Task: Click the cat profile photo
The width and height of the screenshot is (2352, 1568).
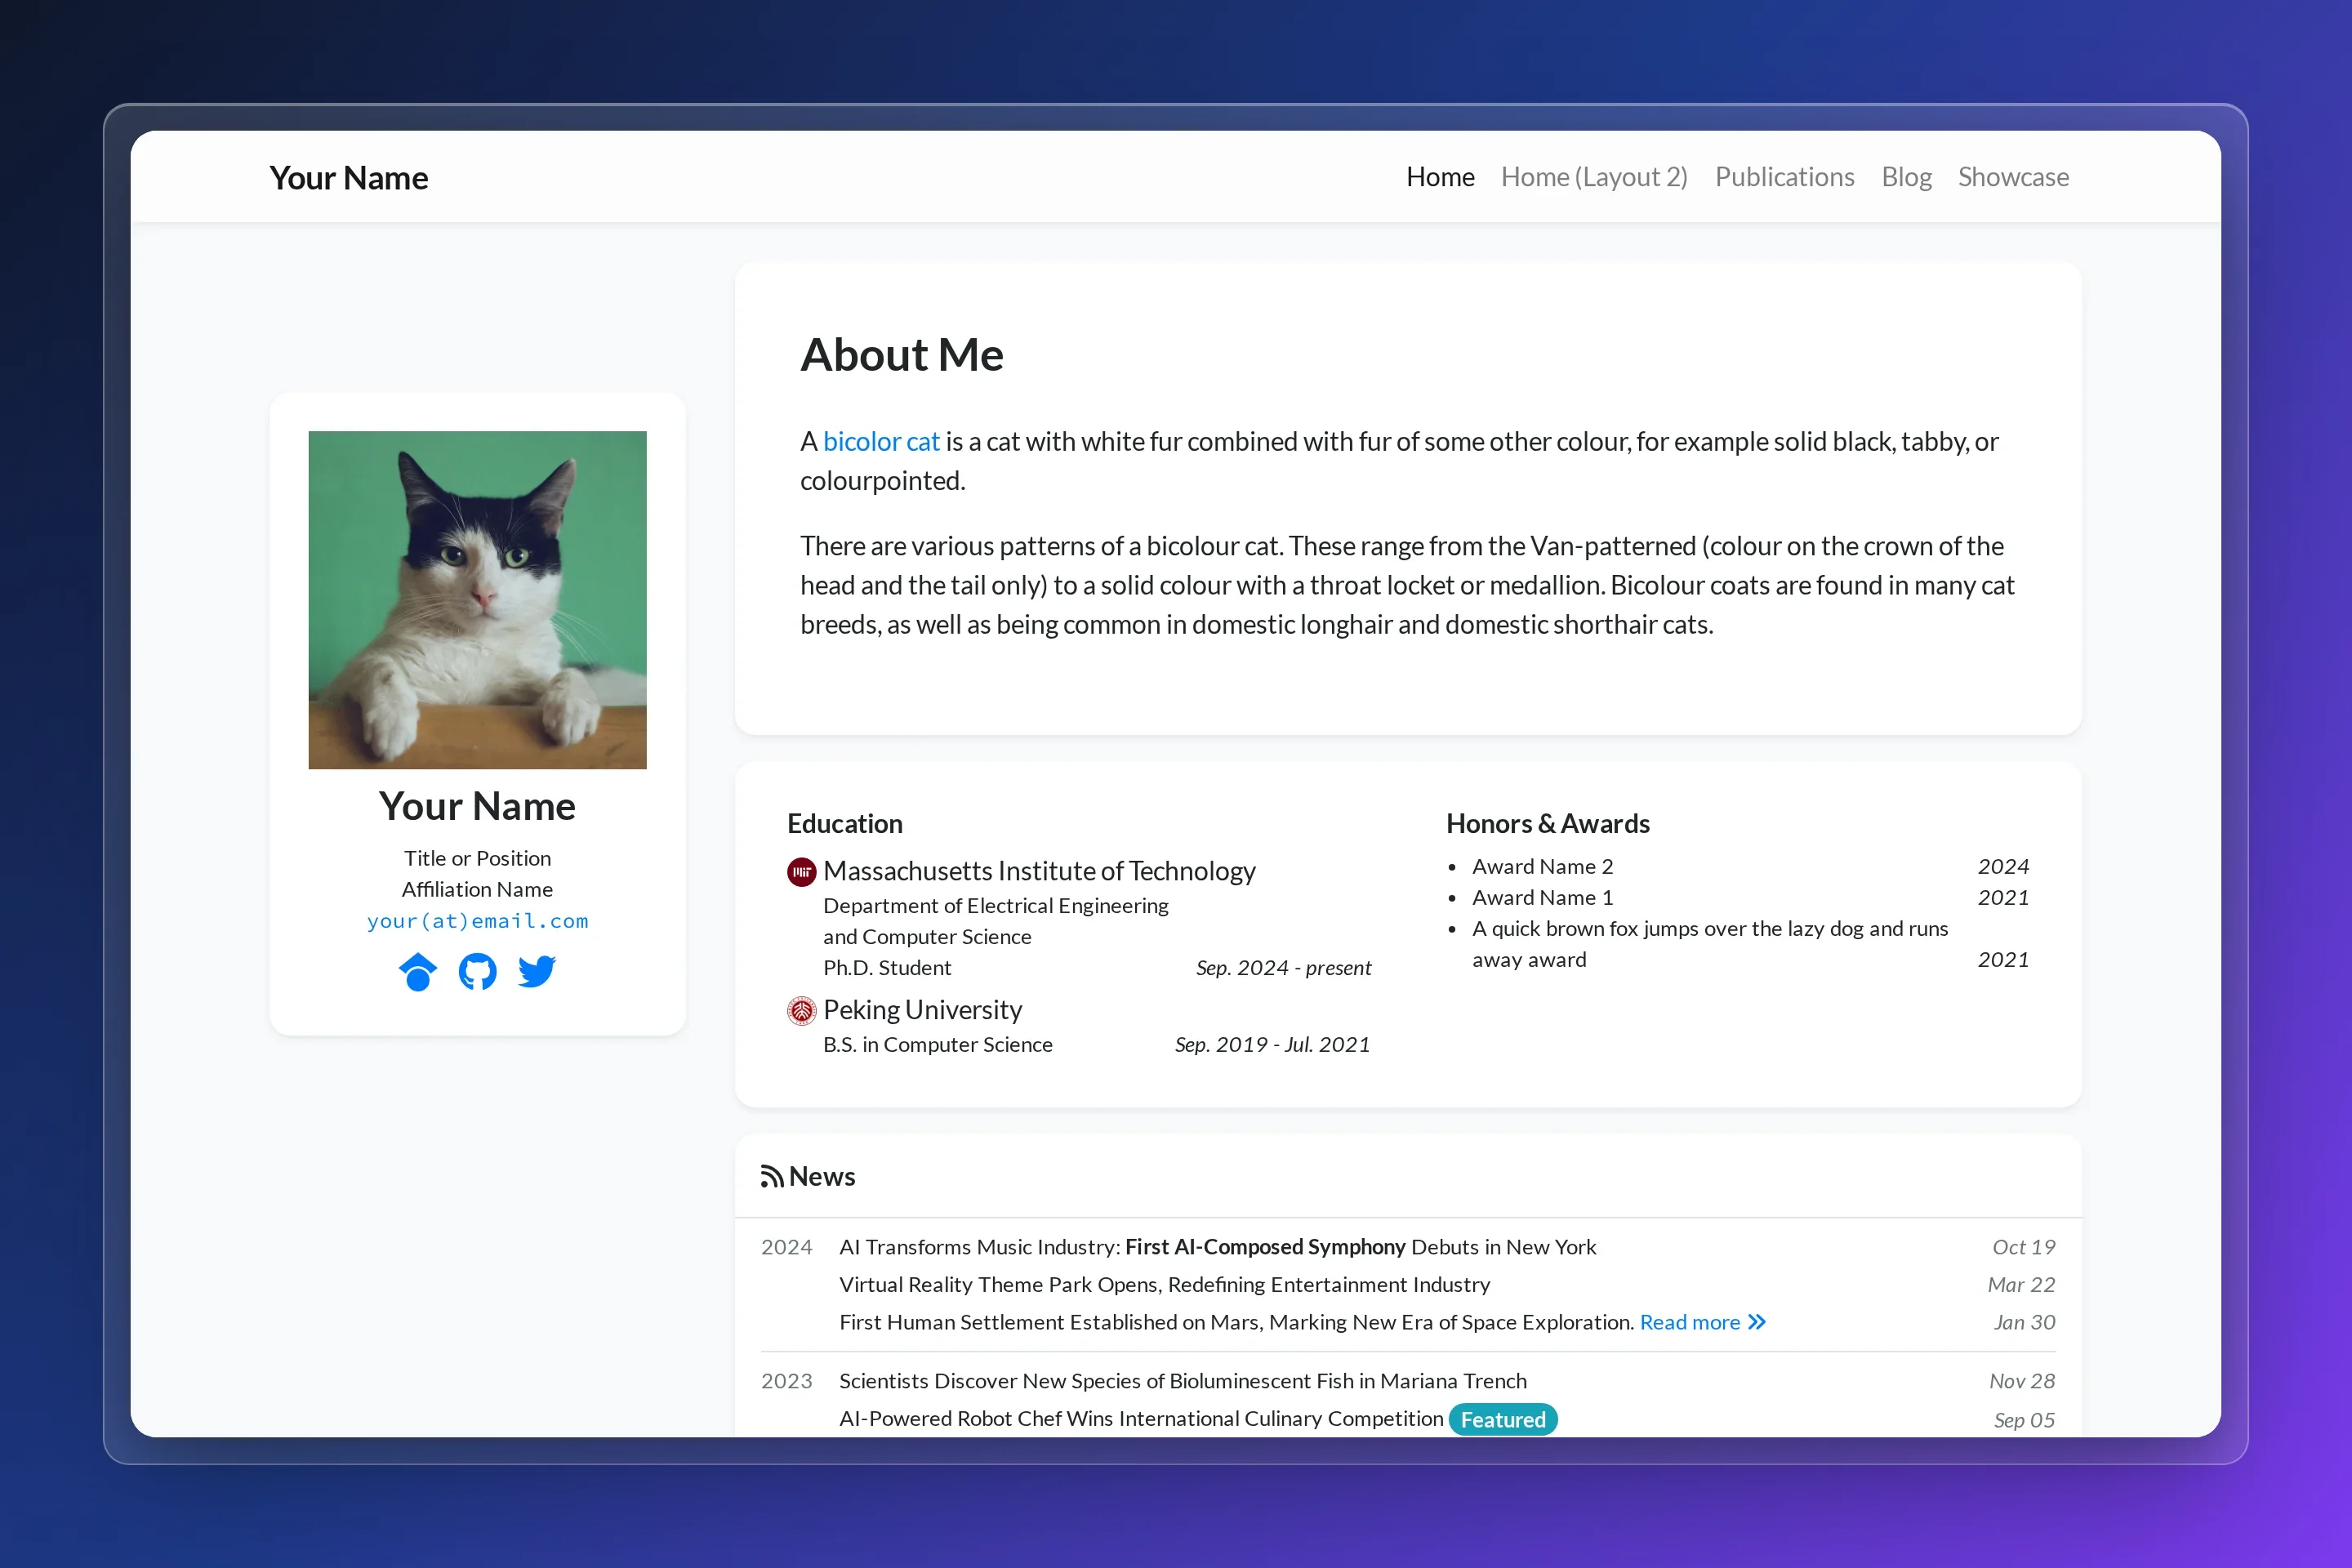Action: (x=477, y=600)
